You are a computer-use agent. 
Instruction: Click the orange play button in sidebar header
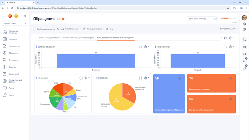pyautogui.click(x=10, y=16)
